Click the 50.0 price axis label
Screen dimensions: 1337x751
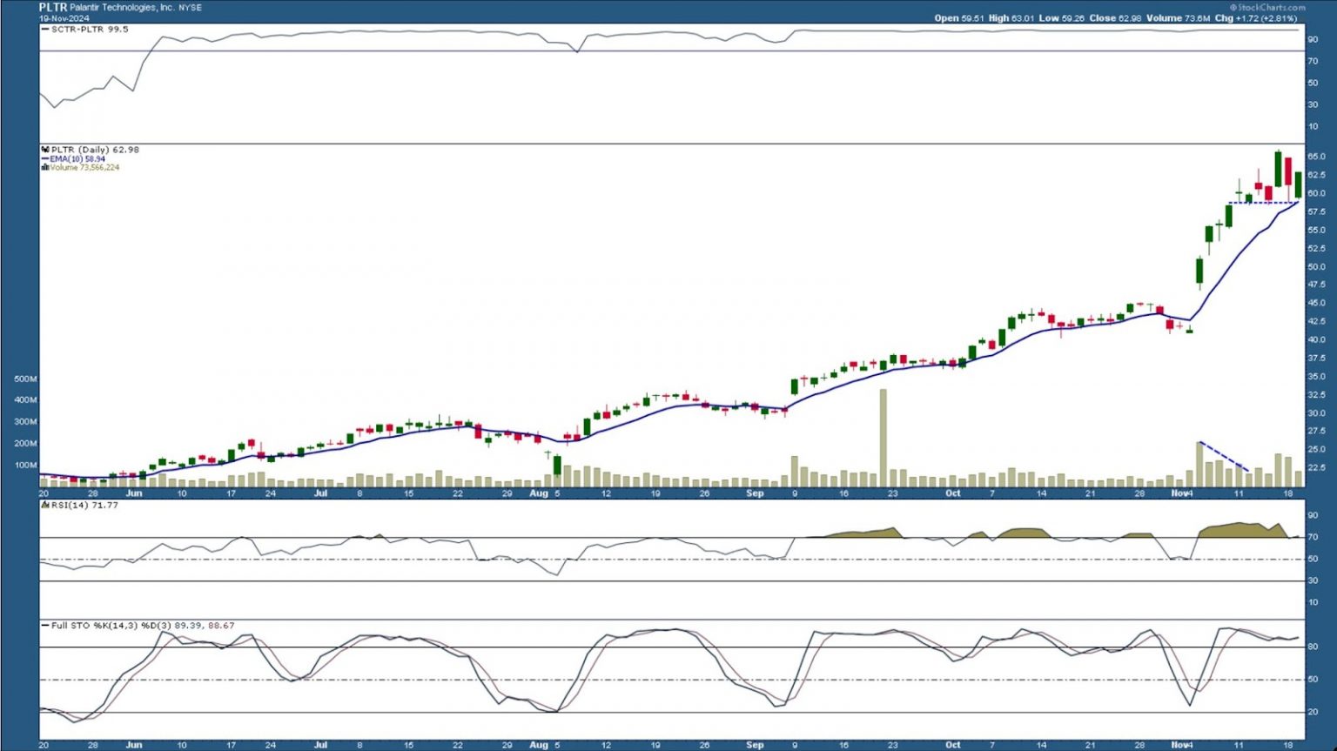[1316, 267]
